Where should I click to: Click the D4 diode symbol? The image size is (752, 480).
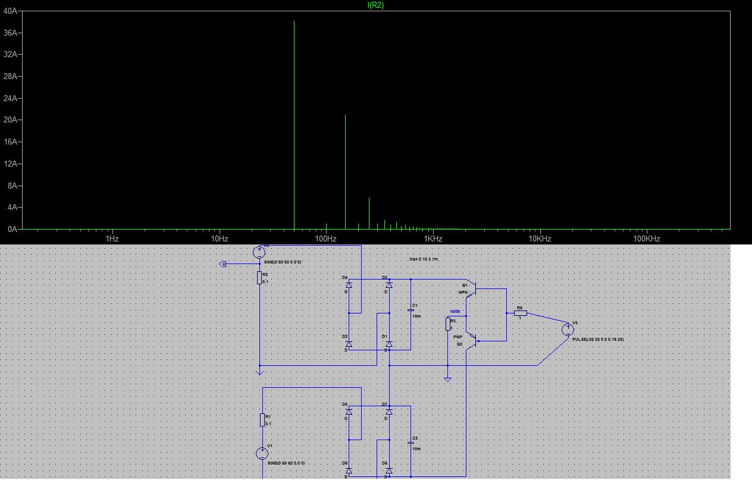pyautogui.click(x=349, y=285)
